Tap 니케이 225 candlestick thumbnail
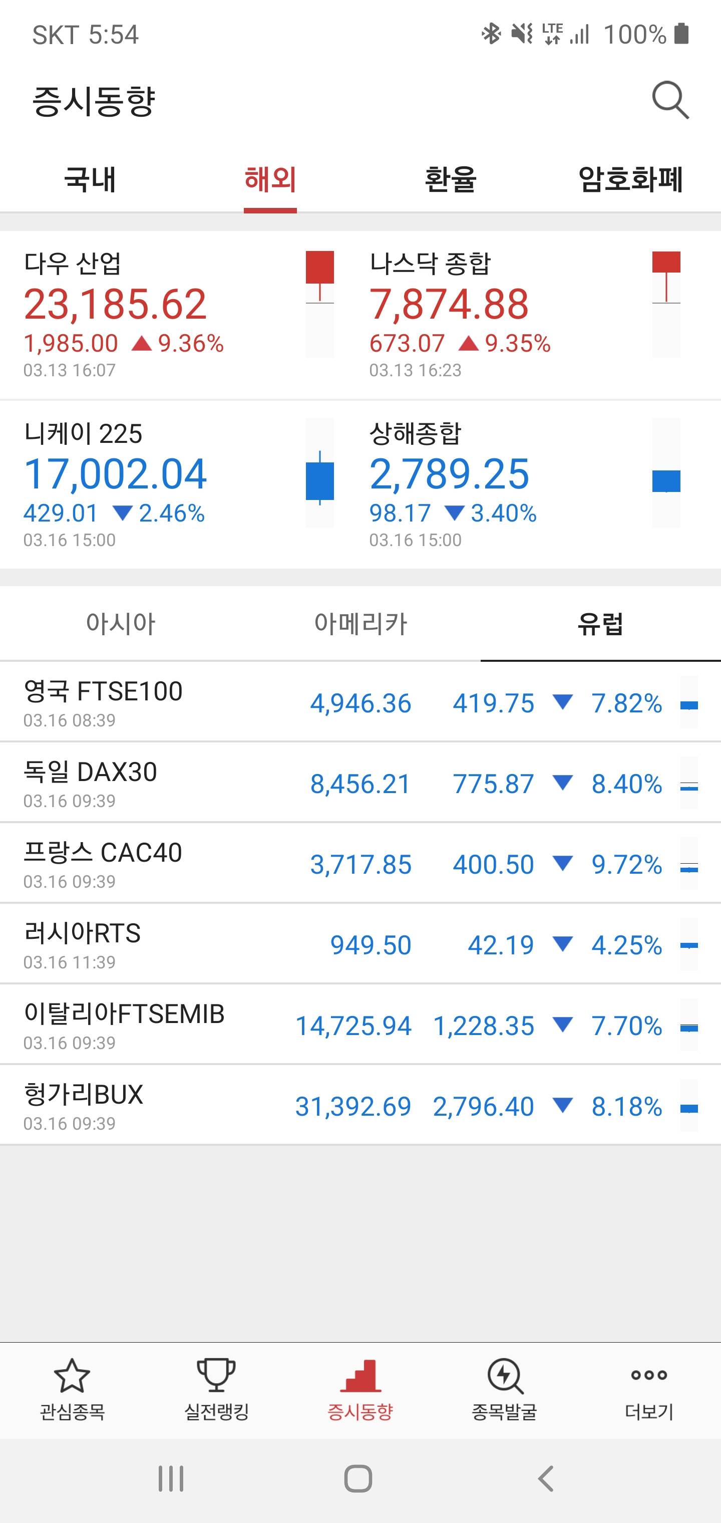Image resolution: width=721 pixels, height=1523 pixels. tap(320, 473)
